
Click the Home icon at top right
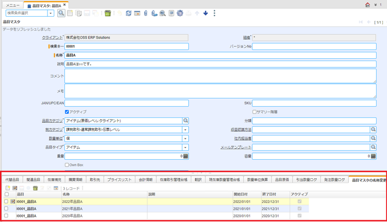click(367, 5)
